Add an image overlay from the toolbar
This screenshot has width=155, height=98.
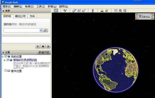click(x=84, y=11)
